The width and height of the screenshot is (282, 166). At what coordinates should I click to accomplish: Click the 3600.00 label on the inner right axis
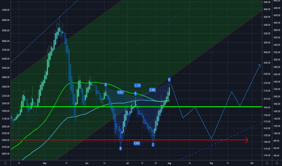coord(267,17)
